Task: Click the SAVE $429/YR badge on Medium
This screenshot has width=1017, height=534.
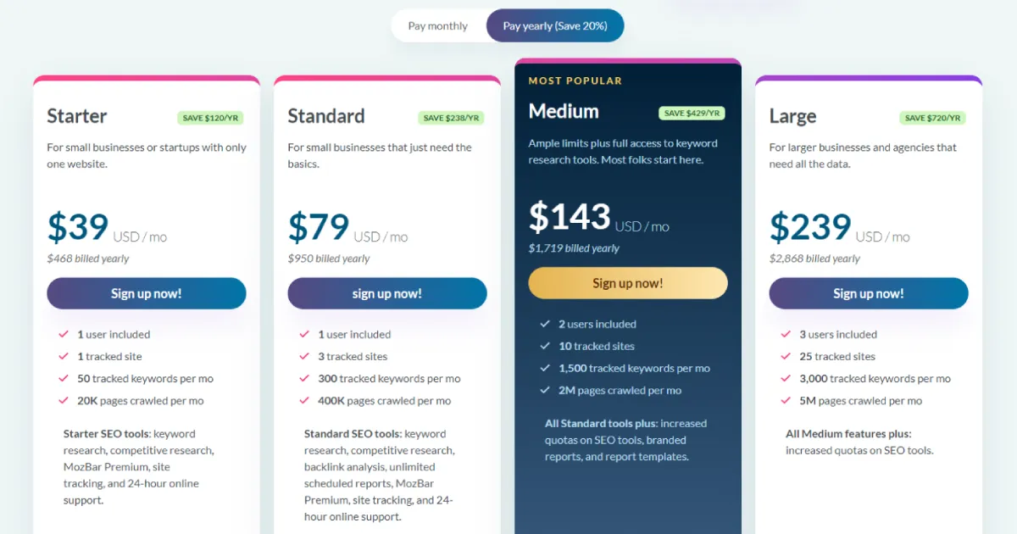Action: point(692,113)
